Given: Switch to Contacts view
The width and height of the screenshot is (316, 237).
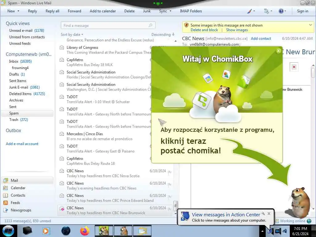Looking at the screenshot, I should click(18, 195).
